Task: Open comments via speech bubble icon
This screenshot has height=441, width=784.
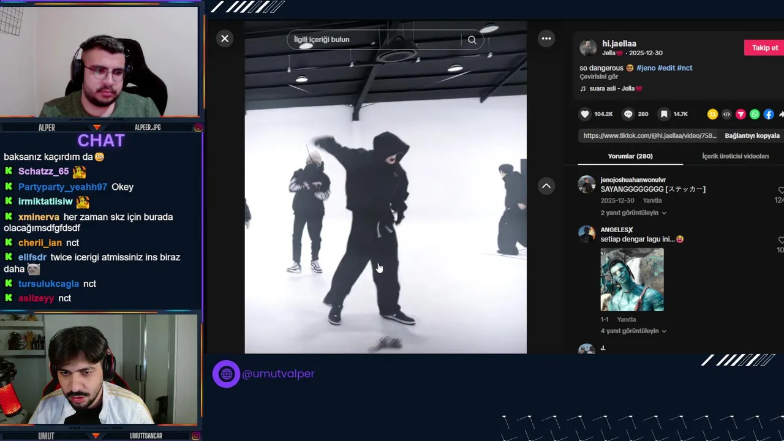Action: [628, 114]
